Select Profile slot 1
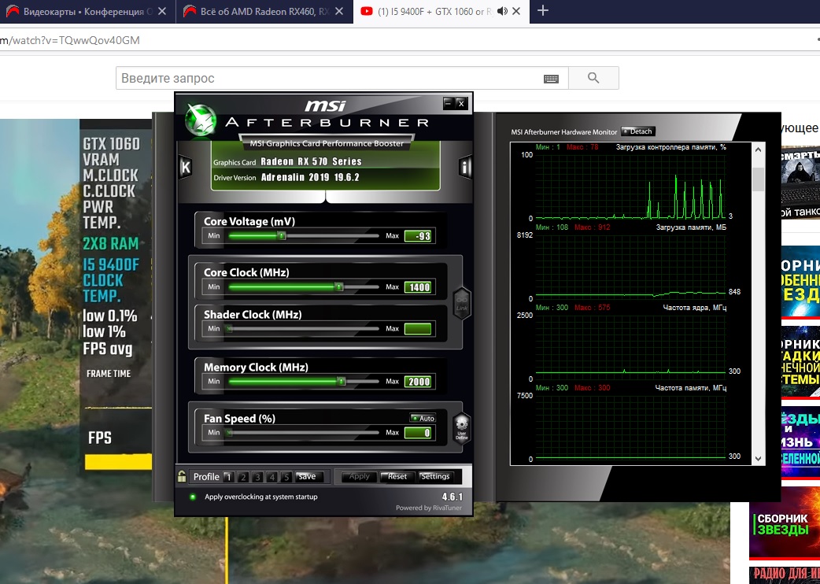820x584 pixels. (x=228, y=477)
